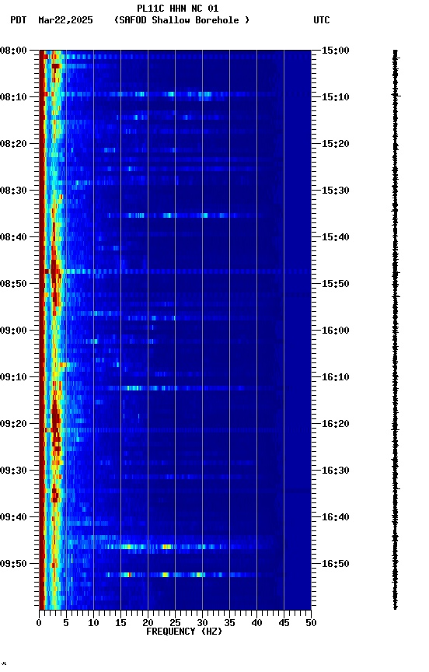Click the 08:20 PDT time label

click(13, 144)
